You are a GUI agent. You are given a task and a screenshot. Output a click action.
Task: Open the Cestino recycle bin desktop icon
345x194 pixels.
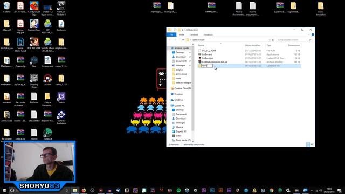pos(6,7)
